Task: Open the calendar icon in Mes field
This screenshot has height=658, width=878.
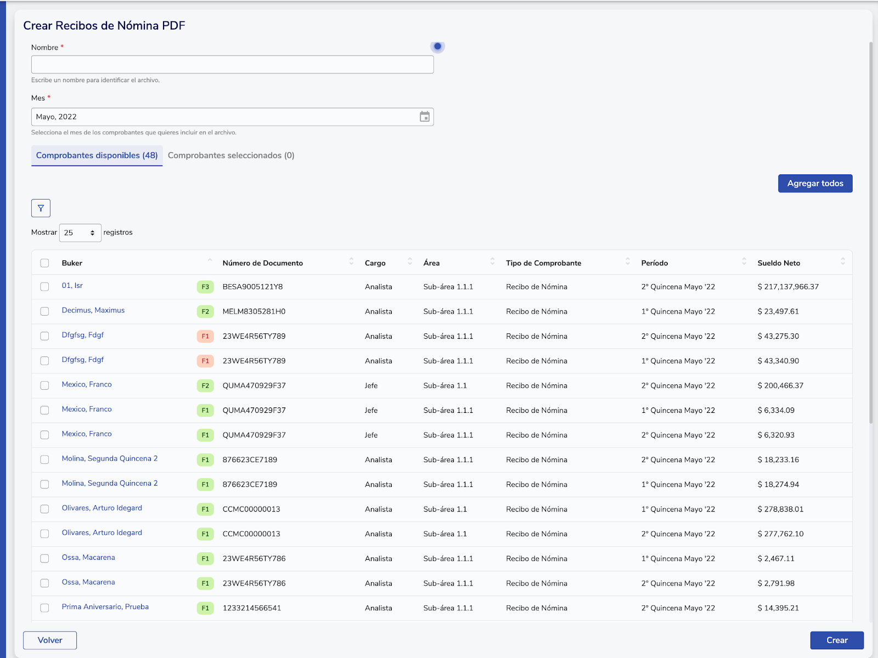Action: coord(424,117)
